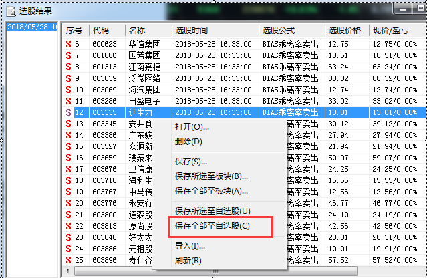Click the 现价/盈亏 value 33.02/0.00%
The height and width of the screenshot is (278, 427).
click(x=395, y=101)
